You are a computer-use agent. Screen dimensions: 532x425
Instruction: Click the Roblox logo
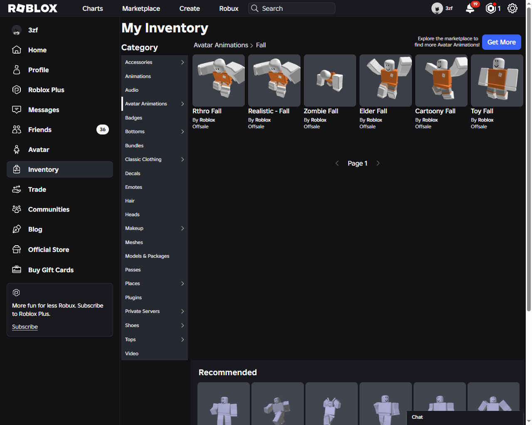[x=33, y=8]
